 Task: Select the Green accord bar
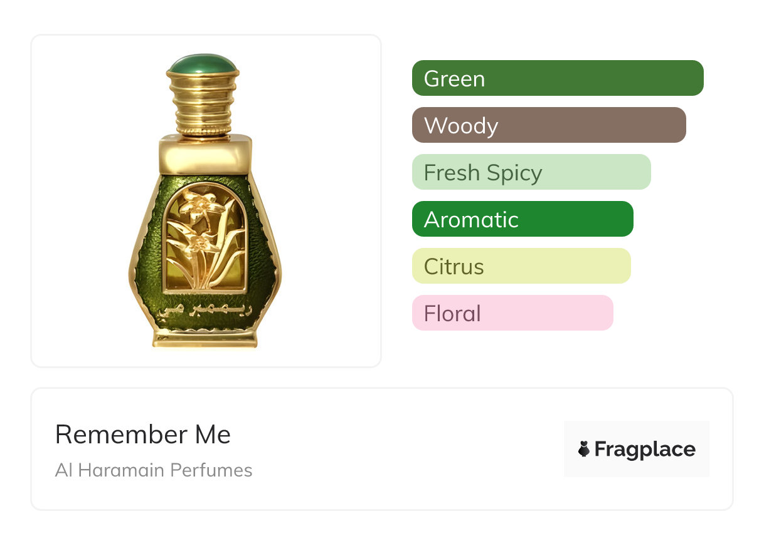[x=557, y=78]
